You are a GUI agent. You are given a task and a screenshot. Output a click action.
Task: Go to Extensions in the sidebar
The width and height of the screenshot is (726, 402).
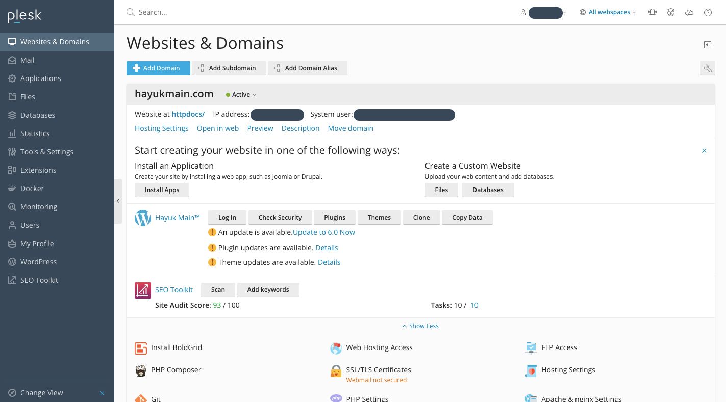[38, 170]
